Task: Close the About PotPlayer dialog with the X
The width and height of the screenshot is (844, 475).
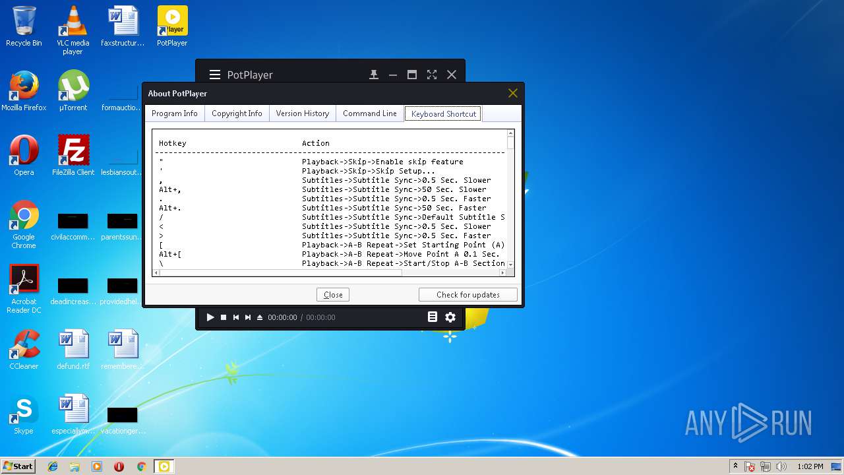Action: coord(512,93)
